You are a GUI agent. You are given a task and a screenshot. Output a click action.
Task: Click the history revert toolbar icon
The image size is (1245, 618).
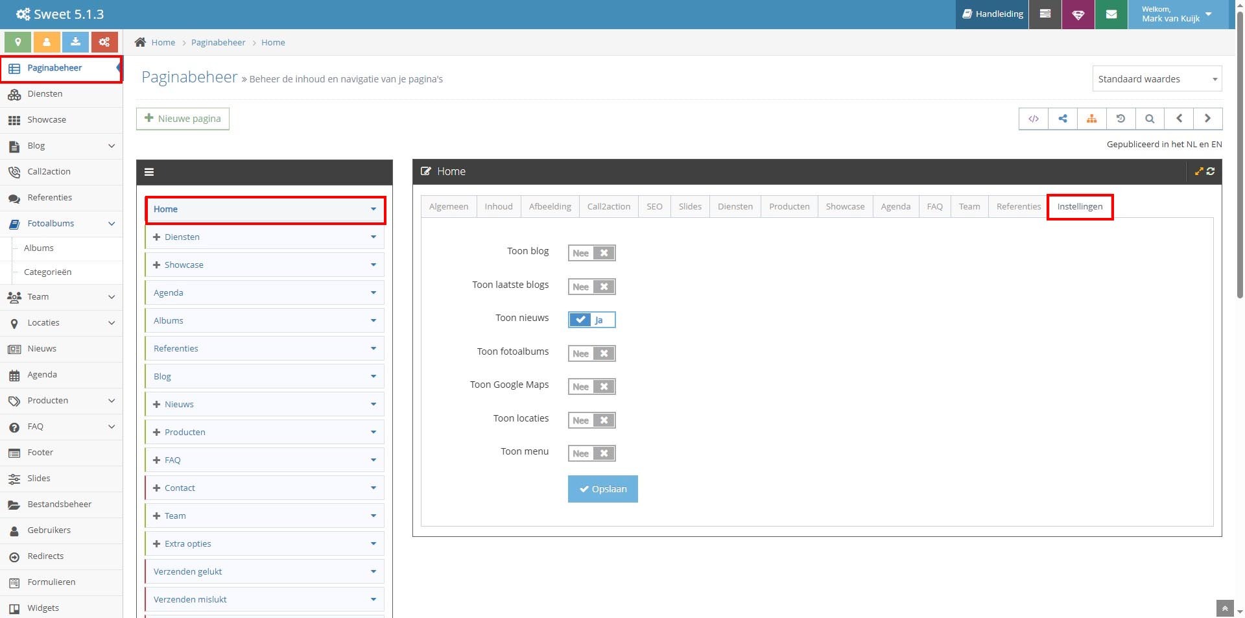(x=1120, y=119)
